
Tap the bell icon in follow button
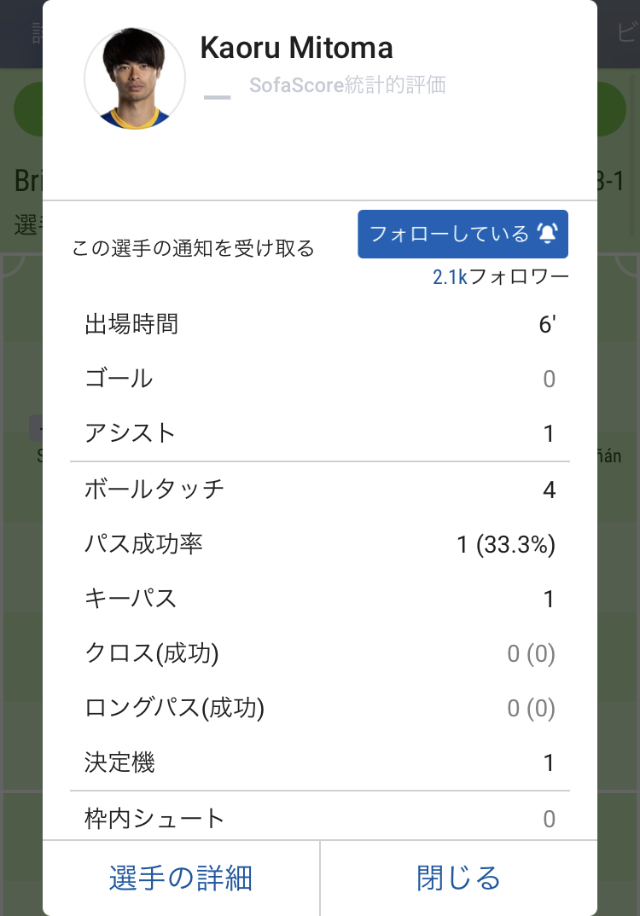(x=547, y=233)
